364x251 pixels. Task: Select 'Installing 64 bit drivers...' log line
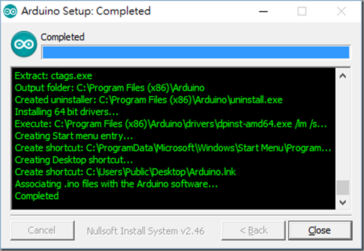coord(66,112)
